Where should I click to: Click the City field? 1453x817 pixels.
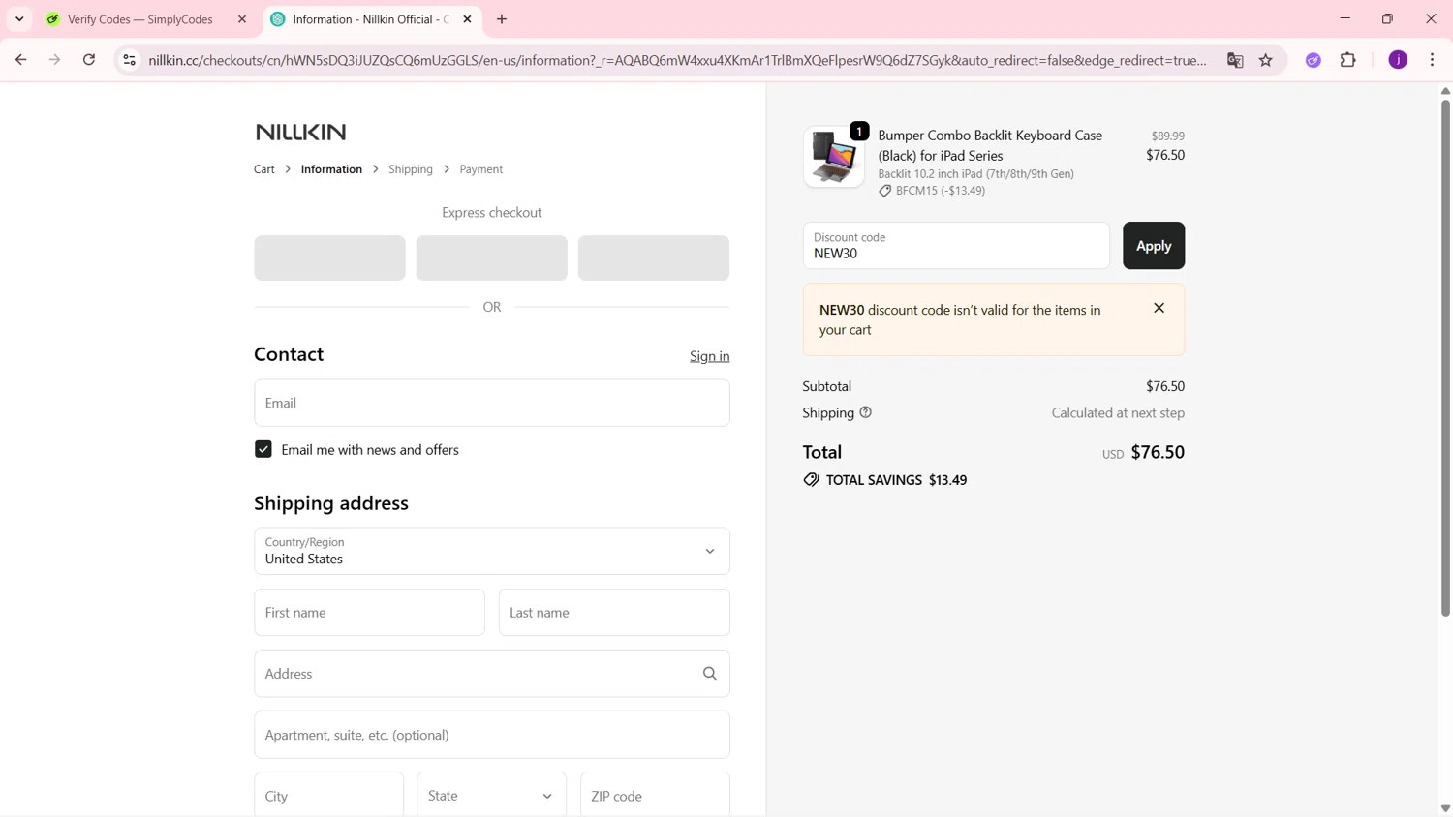[x=329, y=795]
